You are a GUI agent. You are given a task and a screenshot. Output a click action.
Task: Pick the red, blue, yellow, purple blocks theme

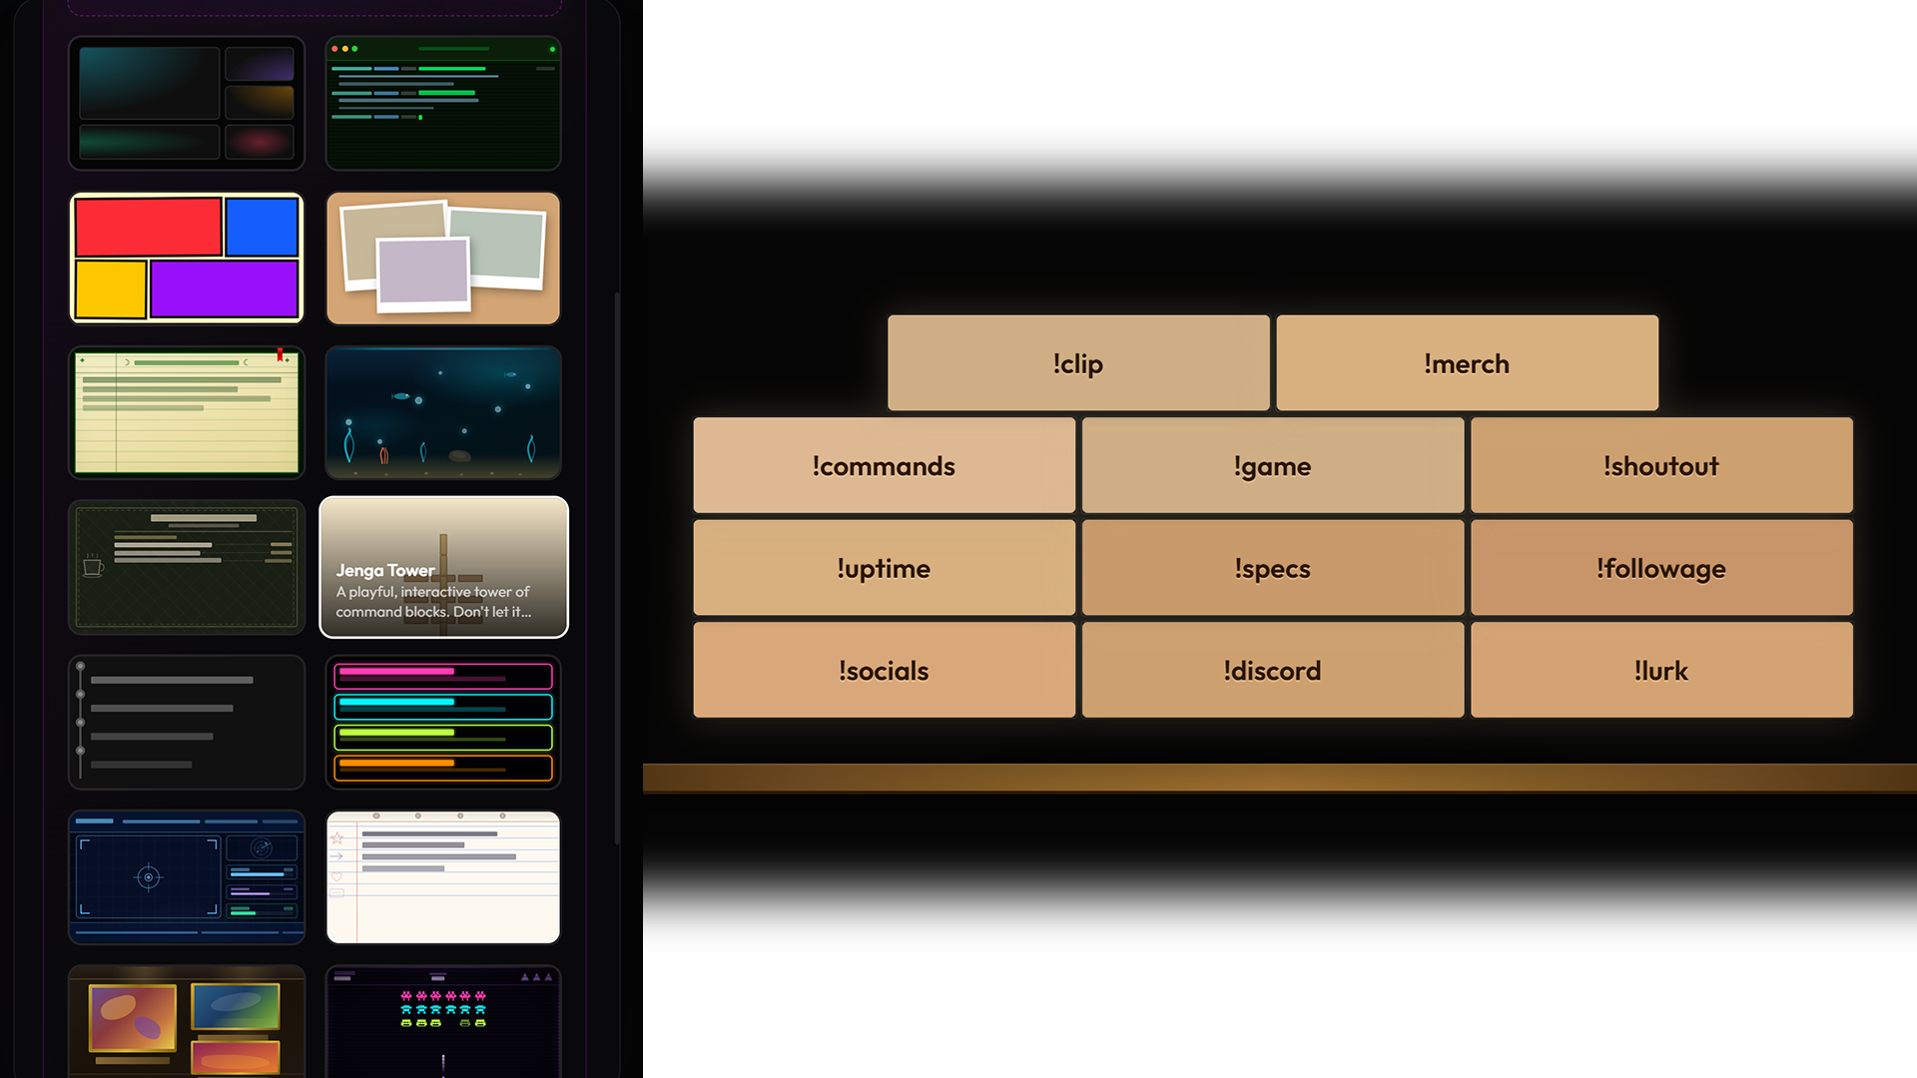pyautogui.click(x=187, y=259)
